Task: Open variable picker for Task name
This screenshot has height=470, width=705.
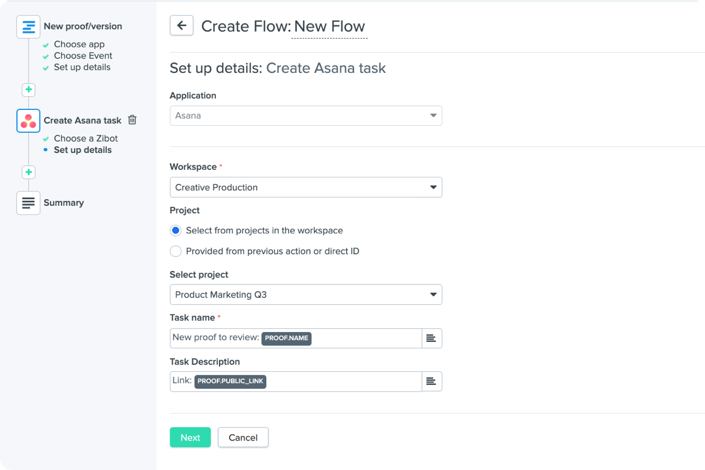Action: [431, 338]
